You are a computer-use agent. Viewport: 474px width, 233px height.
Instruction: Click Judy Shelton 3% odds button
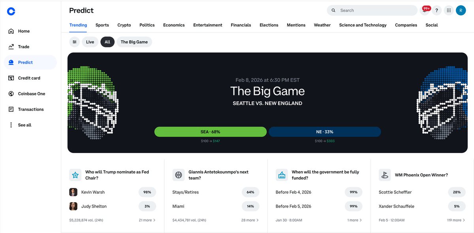[147, 206]
